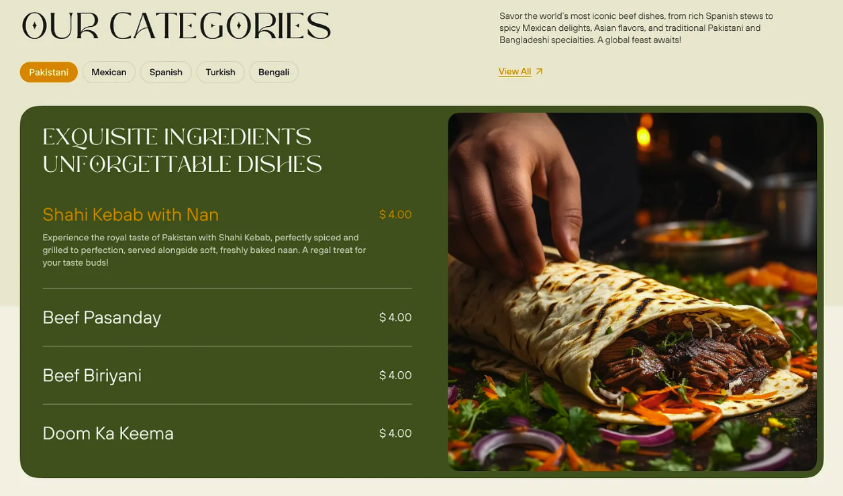Viewport: 843px width, 496px height.
Task: Click the Shahi Kebab $4.00 price
Action: [395, 215]
